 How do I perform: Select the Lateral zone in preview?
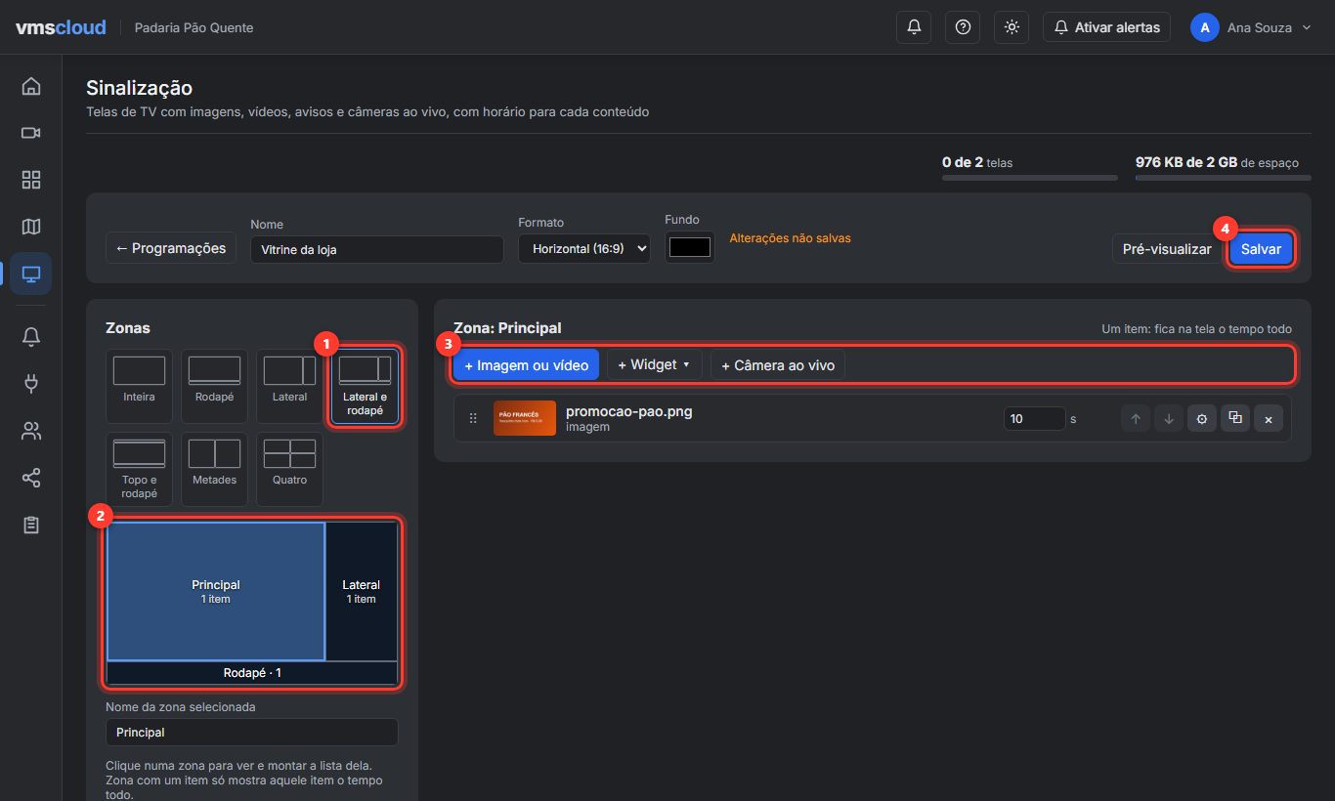[x=362, y=592]
